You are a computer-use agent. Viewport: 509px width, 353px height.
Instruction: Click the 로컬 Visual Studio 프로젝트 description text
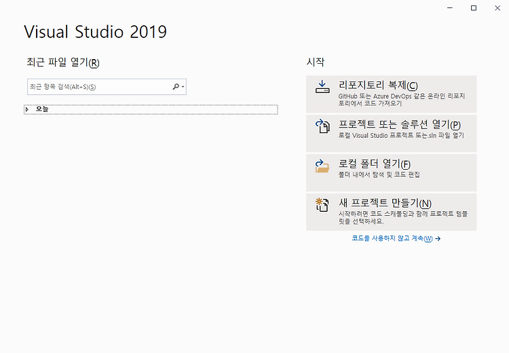401,135
